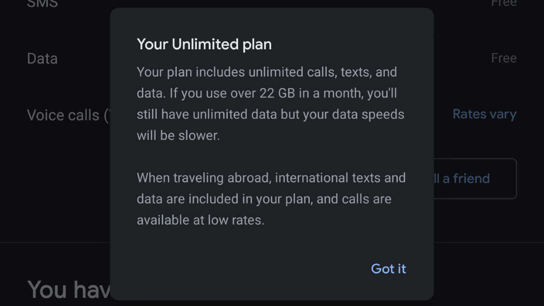Click the divider line above 'You hav' heading
The width and height of the screenshot is (544, 306).
click(55, 243)
